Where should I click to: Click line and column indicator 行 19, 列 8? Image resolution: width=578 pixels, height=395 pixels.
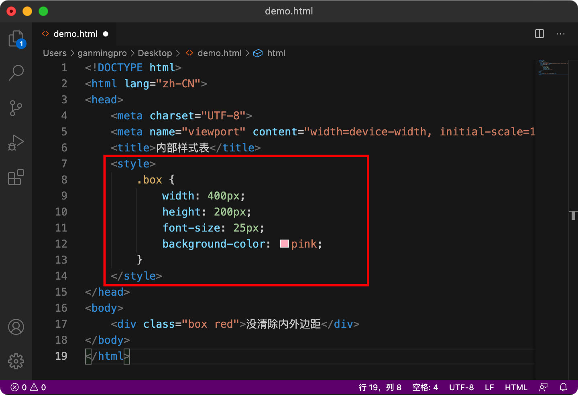pos(380,387)
